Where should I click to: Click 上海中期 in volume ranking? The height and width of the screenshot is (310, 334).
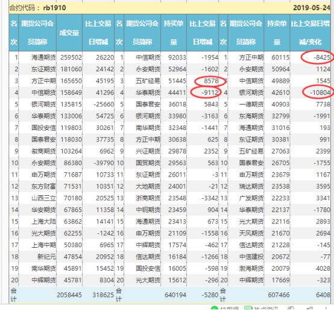[43, 245]
